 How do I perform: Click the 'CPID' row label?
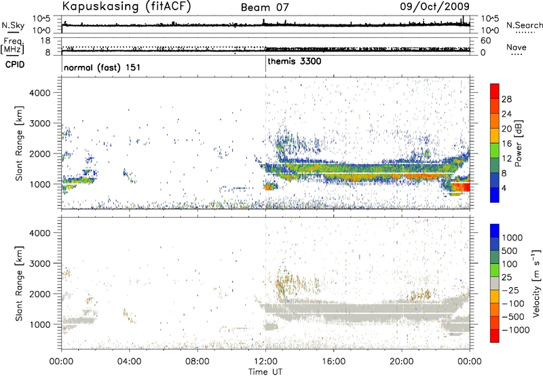click(15, 64)
